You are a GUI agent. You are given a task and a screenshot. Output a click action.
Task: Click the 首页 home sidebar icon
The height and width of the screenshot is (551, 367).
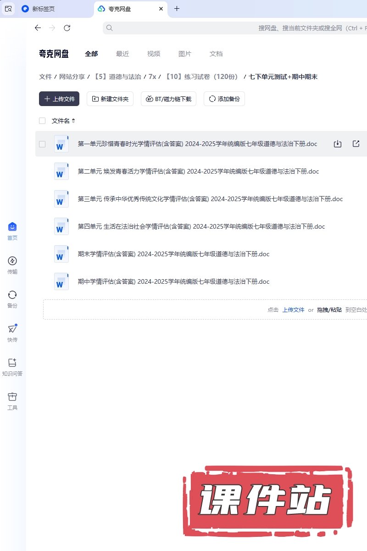tap(12, 227)
